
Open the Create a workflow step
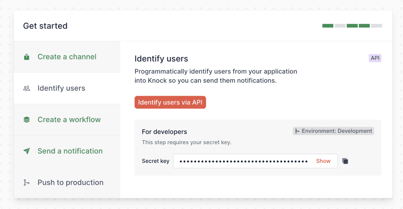69,120
